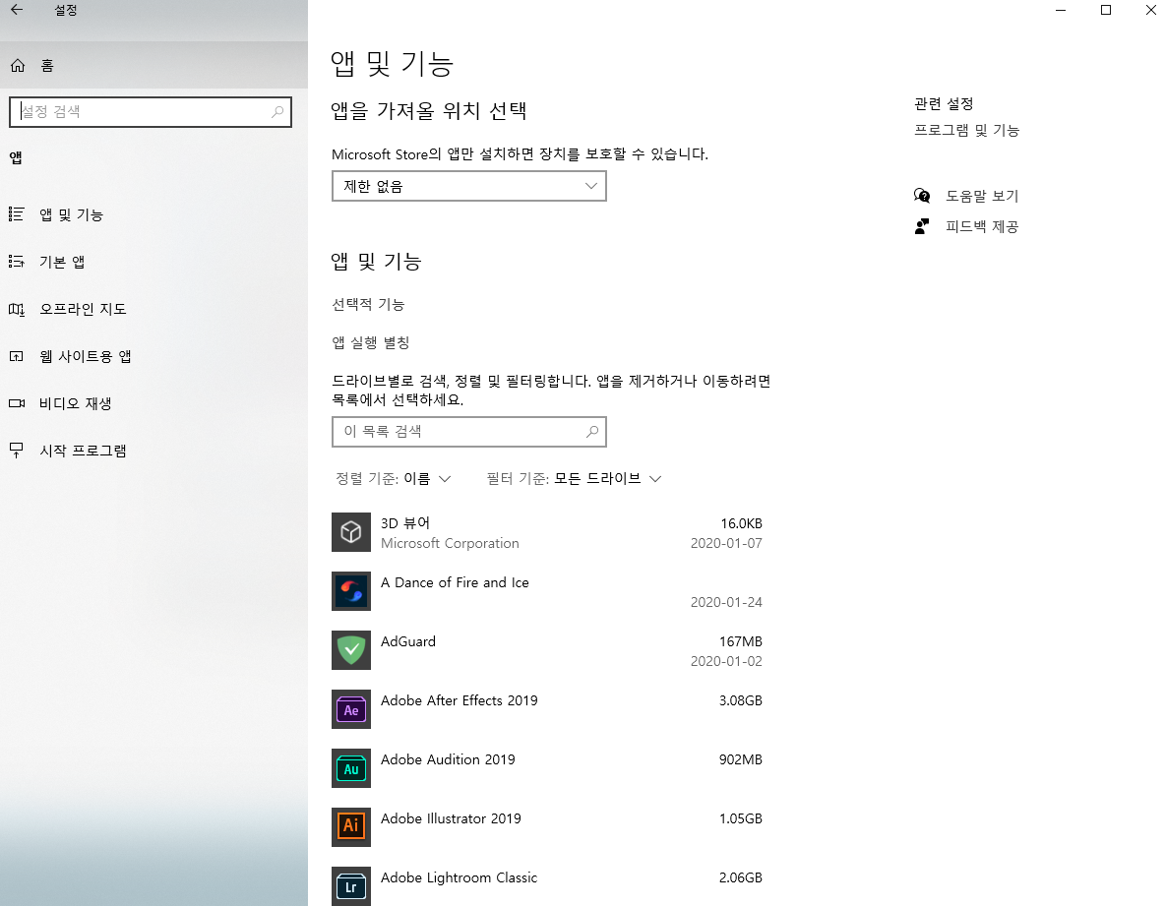Image resolution: width=1165 pixels, height=906 pixels.
Task: Click the 167MB size of AdGuard
Action: tap(740, 641)
